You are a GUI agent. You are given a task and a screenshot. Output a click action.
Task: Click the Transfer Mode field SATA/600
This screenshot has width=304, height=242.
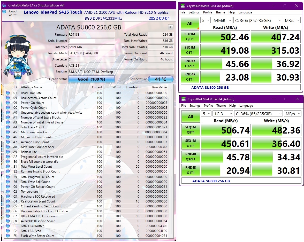(91, 53)
